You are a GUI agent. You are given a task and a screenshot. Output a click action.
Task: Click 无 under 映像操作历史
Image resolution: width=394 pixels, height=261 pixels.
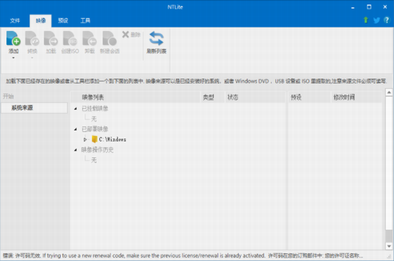coord(94,160)
